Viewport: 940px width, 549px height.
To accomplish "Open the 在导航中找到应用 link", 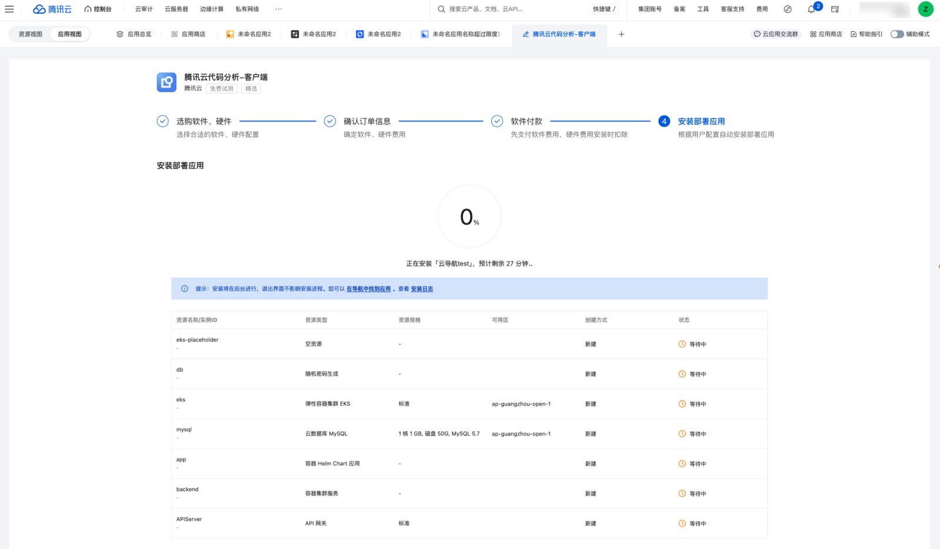I will [368, 289].
